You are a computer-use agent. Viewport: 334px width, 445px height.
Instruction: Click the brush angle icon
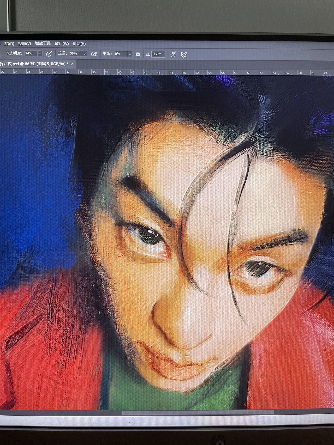[147, 54]
